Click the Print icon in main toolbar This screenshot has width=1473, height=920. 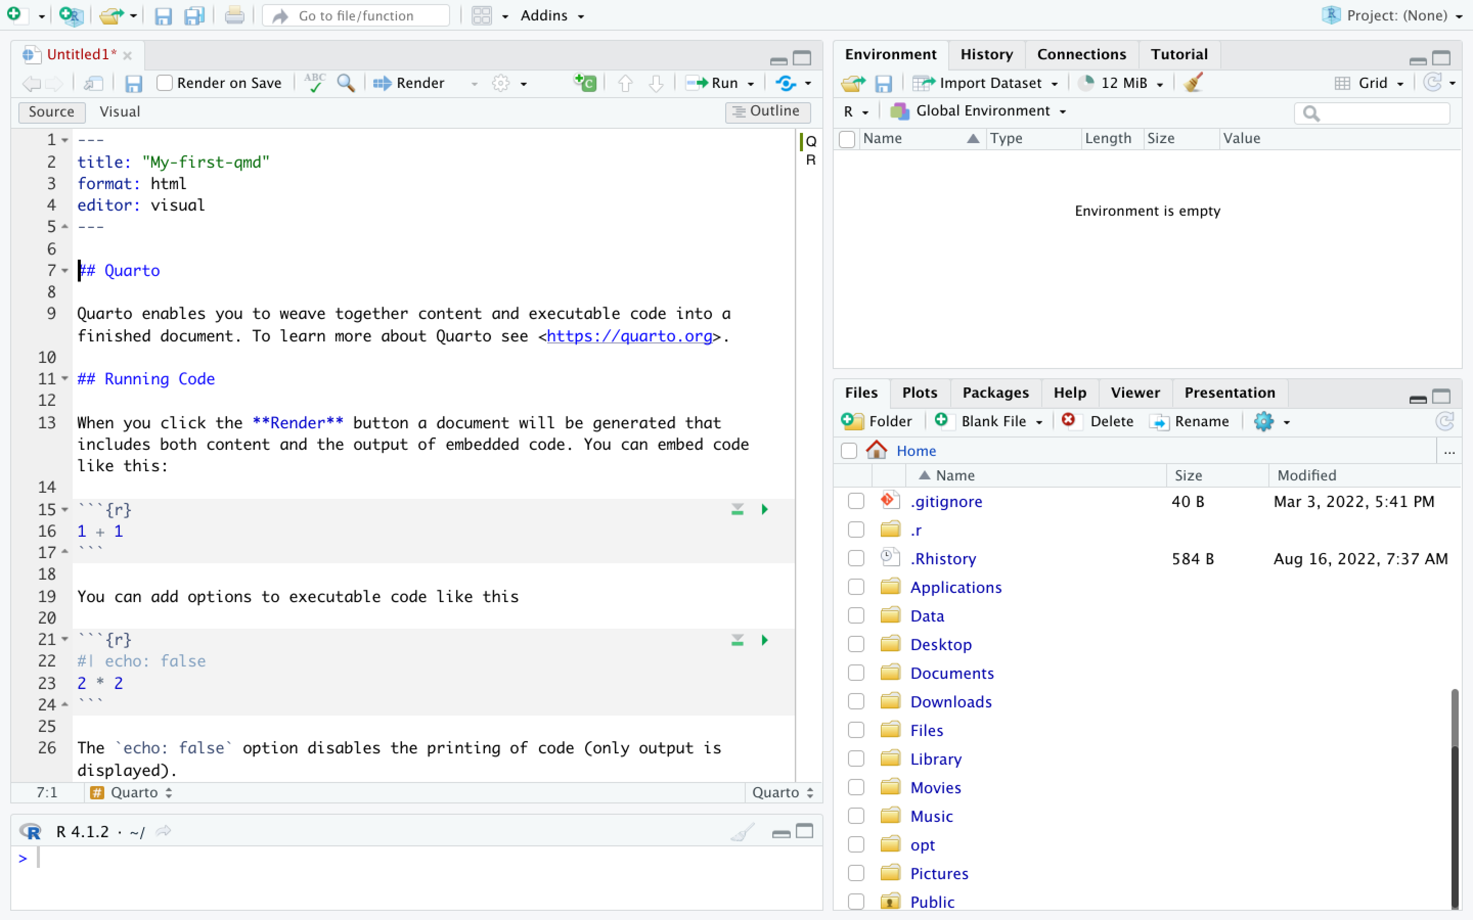(234, 15)
